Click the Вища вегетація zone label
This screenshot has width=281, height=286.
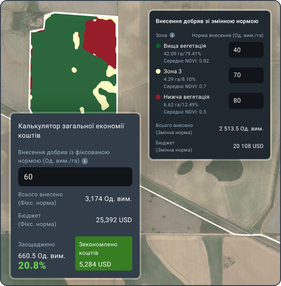click(185, 46)
